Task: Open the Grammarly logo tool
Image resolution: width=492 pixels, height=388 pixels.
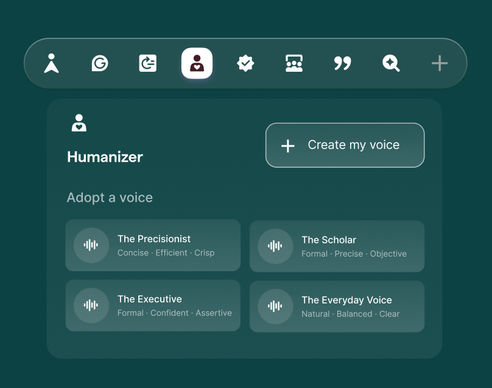Action: 99,63
